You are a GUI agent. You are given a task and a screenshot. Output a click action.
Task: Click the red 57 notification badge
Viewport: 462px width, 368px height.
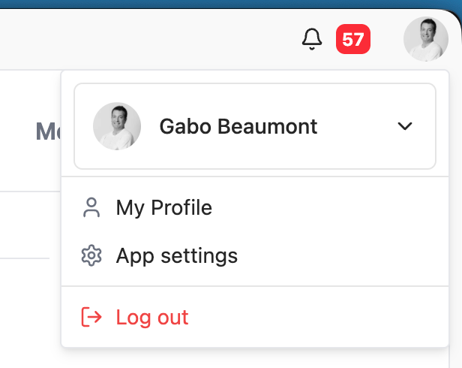point(353,39)
